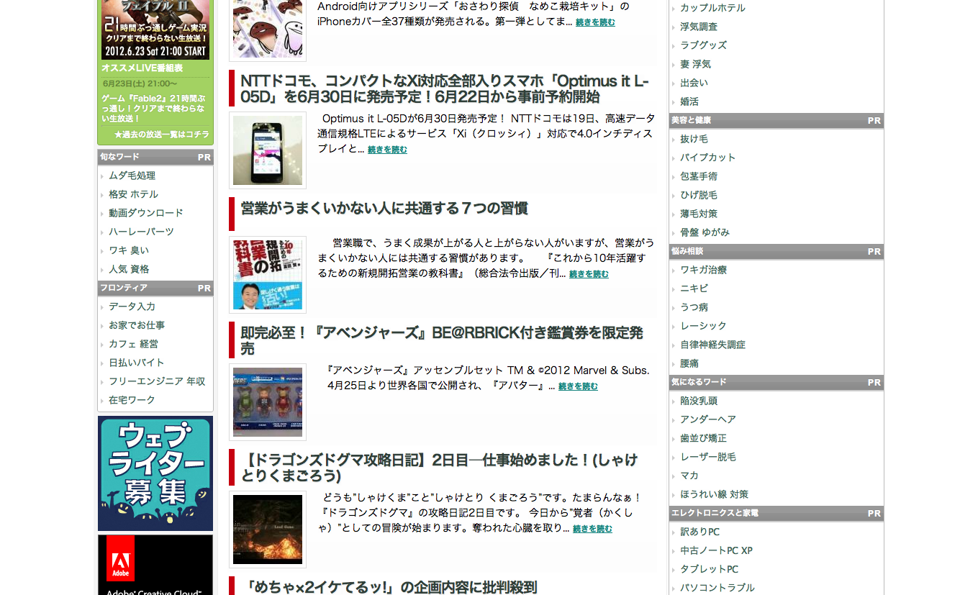Viewport: 978px width, 595px height.
Task: Open the sales textbook book cover thumbnail
Action: pos(268,275)
